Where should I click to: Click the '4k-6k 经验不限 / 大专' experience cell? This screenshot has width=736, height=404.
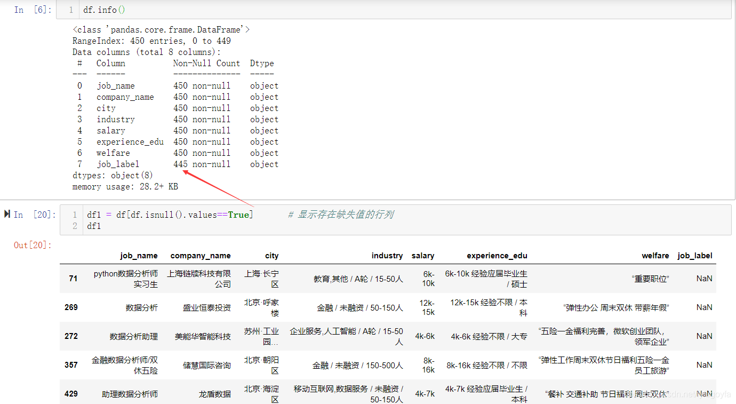coord(489,336)
